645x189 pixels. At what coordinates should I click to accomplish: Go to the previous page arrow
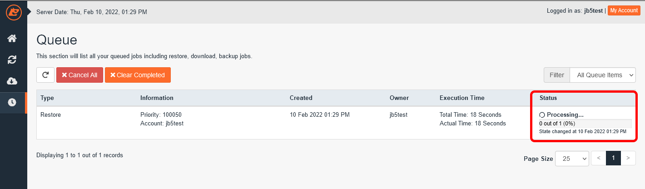pyautogui.click(x=599, y=158)
